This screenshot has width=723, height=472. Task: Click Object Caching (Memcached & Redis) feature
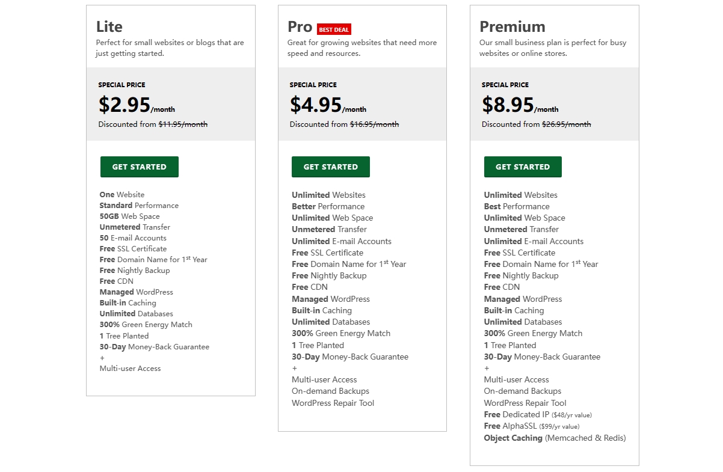pos(554,438)
